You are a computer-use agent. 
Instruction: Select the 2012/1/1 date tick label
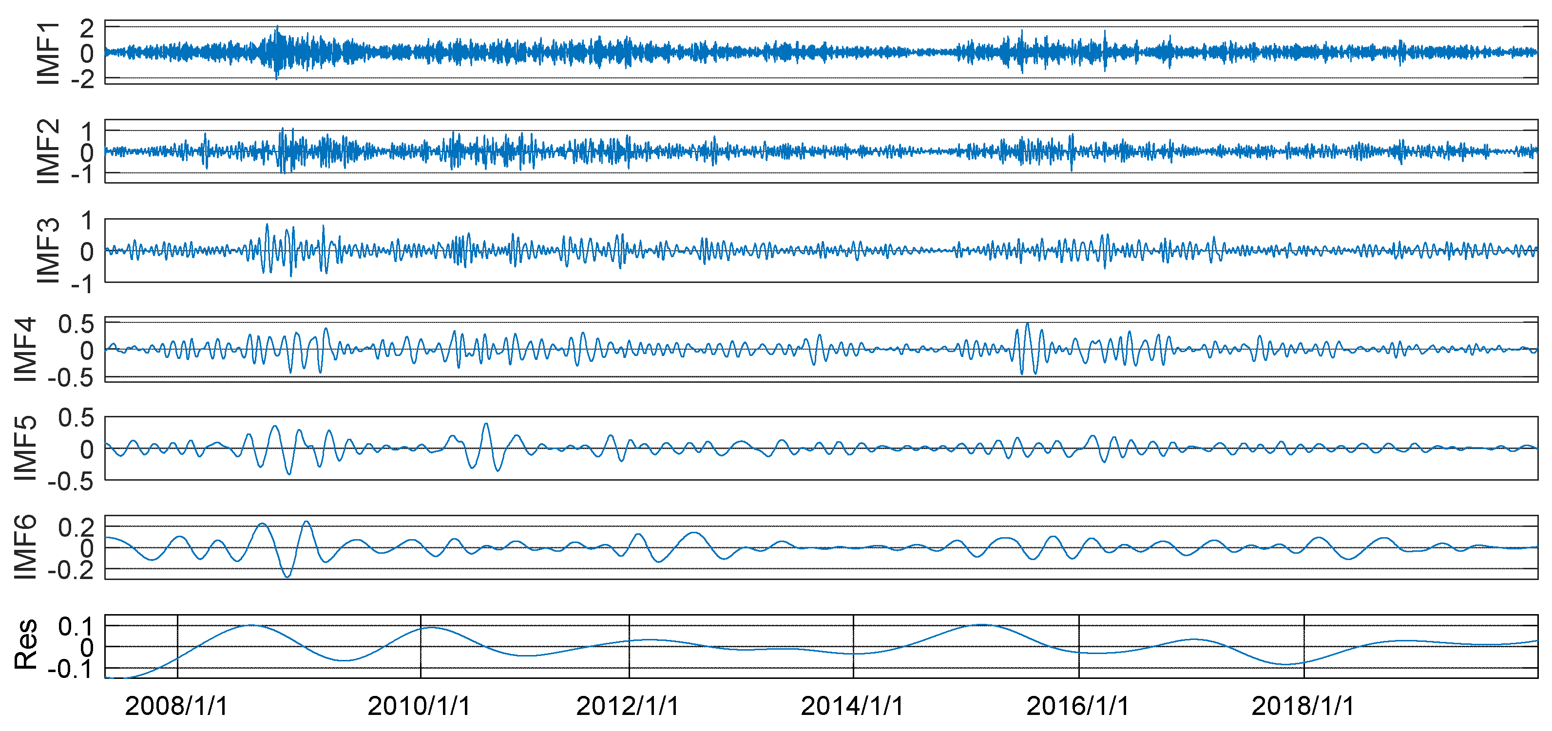point(628,706)
